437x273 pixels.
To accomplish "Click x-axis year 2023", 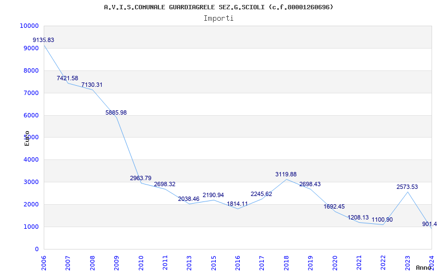I will 408,263.
